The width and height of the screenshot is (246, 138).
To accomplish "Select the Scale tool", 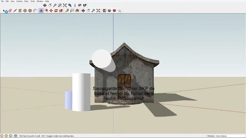I will pyautogui.click(x=61, y=11).
